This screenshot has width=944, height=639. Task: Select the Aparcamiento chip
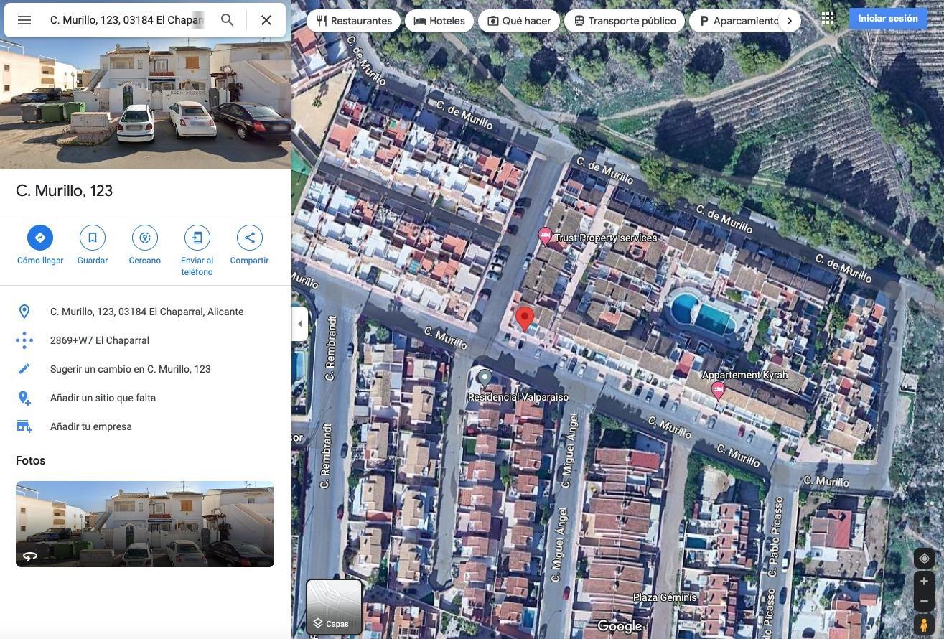click(737, 21)
